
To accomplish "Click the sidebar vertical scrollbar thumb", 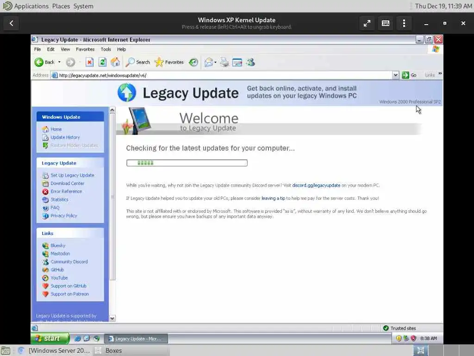I will tap(112, 197).
